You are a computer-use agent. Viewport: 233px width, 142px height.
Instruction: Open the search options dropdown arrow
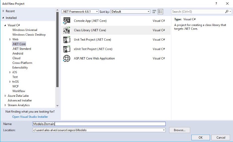[230, 12]
